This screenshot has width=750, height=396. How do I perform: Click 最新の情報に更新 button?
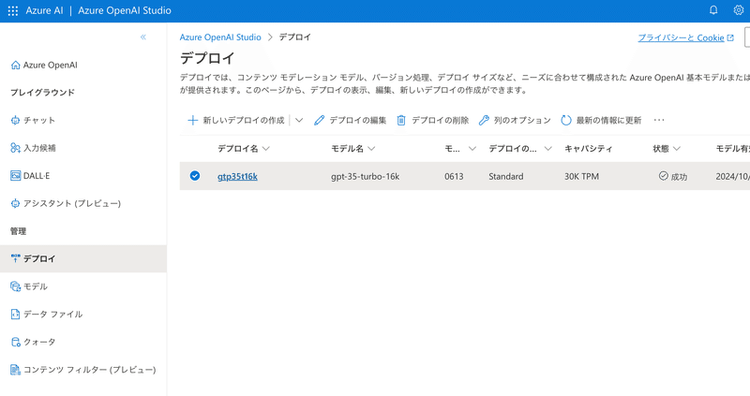(x=601, y=121)
